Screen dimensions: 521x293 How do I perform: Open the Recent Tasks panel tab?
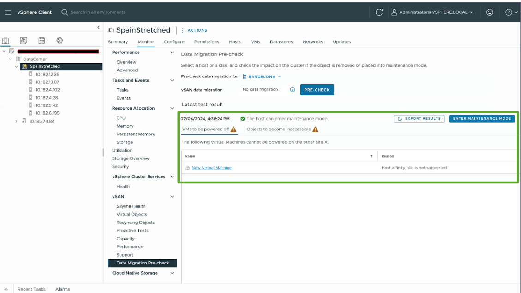tap(31, 289)
